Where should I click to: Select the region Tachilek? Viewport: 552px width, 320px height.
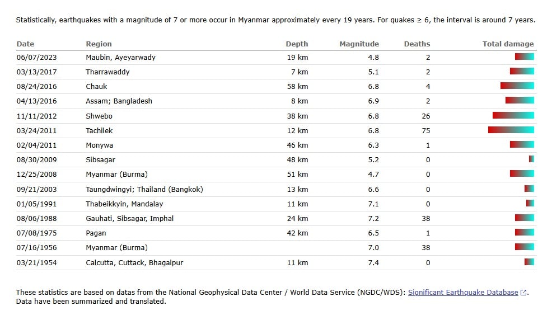tap(99, 130)
